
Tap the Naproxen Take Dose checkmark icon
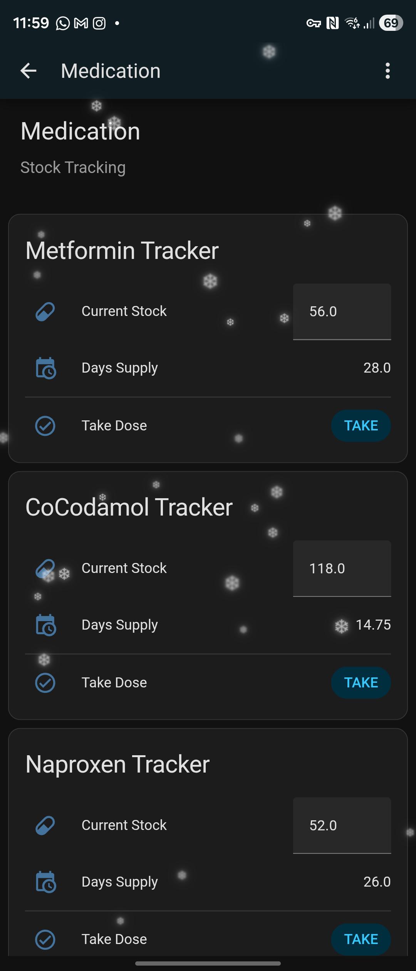coord(45,939)
